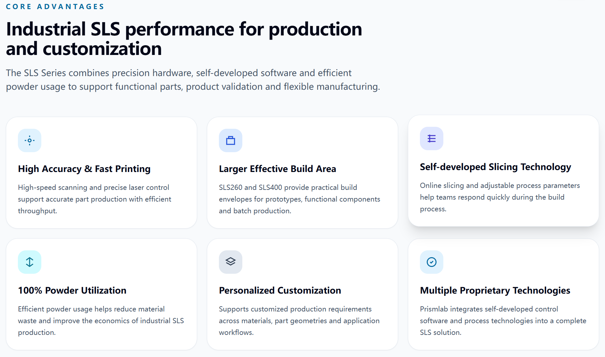Select the Larger Effective Build Area heading

[277, 169]
